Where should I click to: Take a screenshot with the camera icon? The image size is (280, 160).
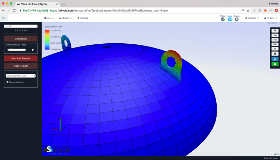(x=275, y=54)
